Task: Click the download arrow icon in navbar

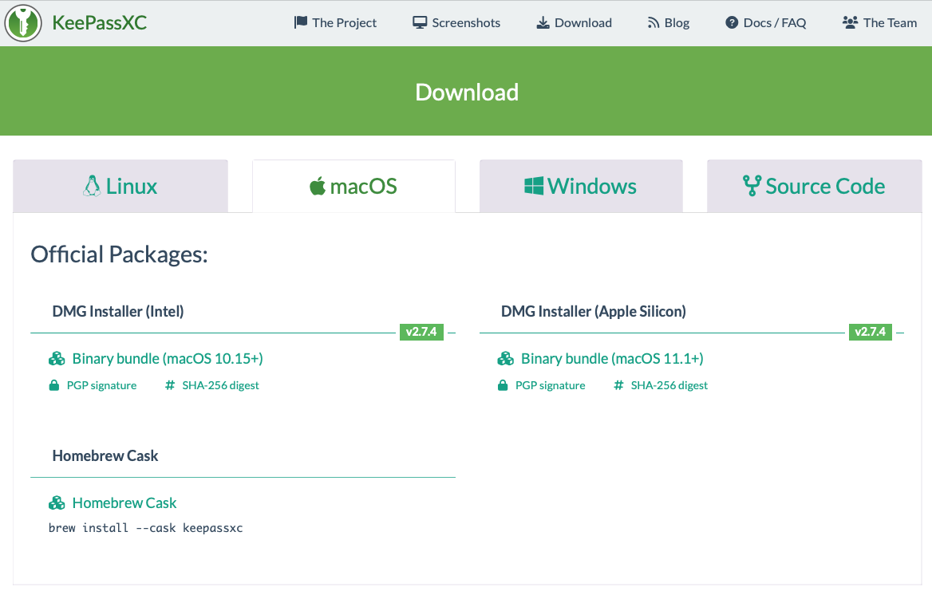Action: pos(543,22)
